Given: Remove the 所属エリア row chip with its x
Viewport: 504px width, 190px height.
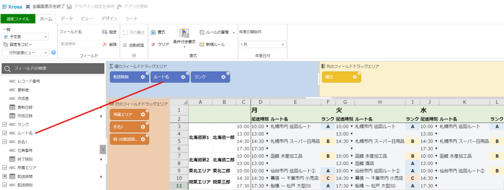Looking at the screenshot, I should (148, 111).
